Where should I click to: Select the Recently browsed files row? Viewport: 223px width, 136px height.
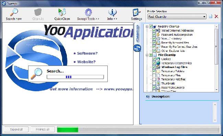pyautogui.click(x=175, y=43)
